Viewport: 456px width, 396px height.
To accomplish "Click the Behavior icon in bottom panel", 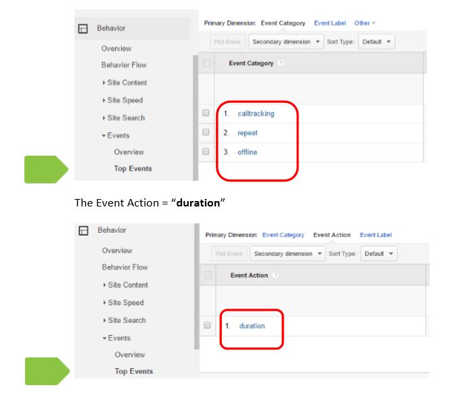I will [83, 230].
